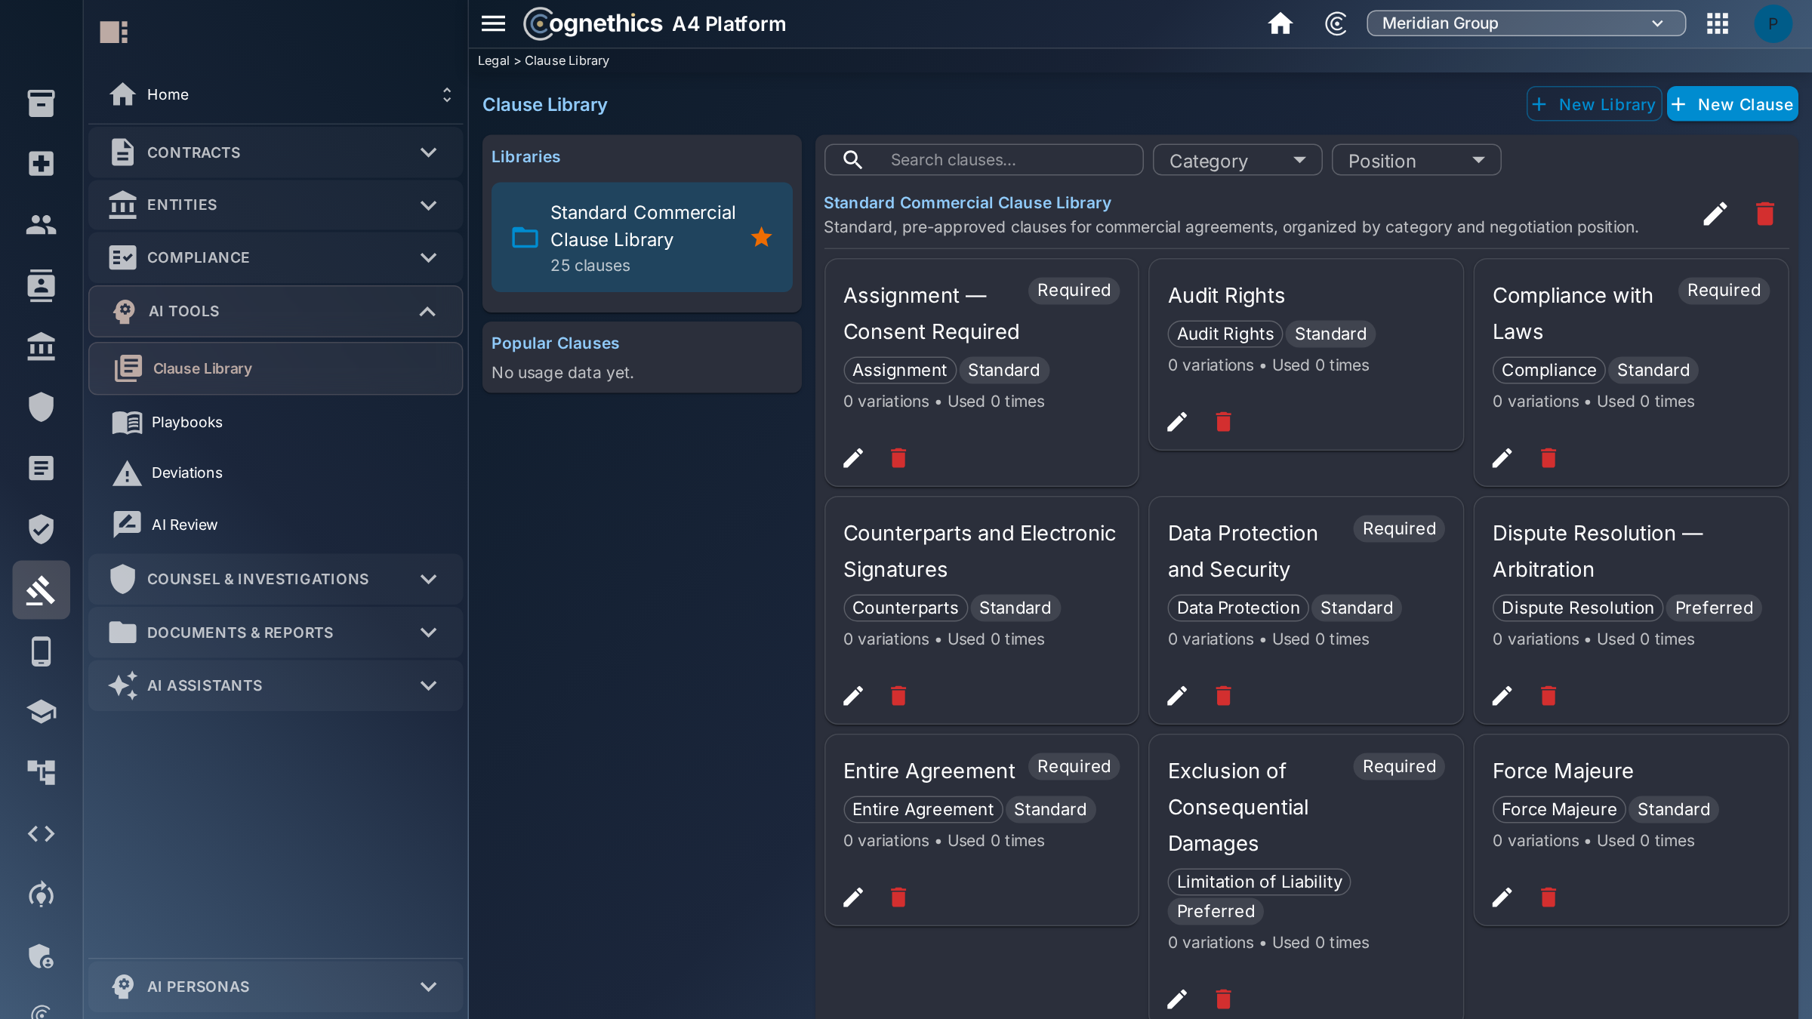Edit the Data Protection and Security clause

pyautogui.click(x=1177, y=696)
